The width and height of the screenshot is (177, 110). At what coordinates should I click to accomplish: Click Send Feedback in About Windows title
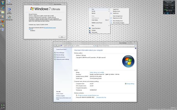click(x=58, y=4)
